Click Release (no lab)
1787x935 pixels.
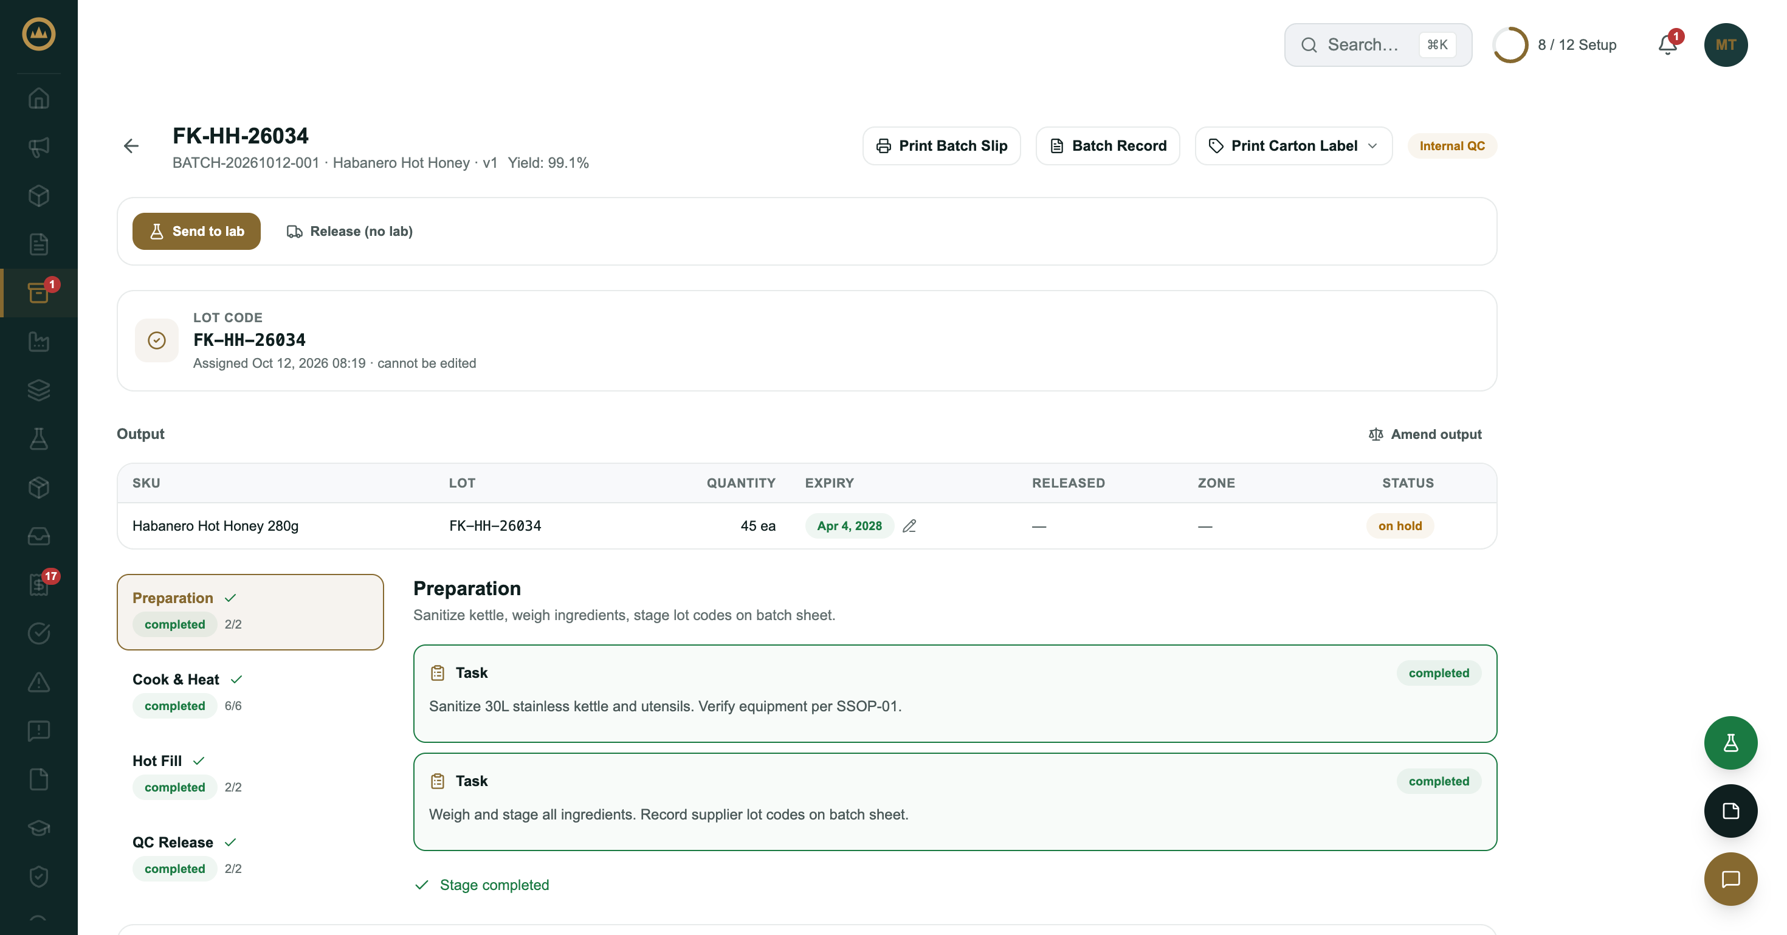[x=349, y=231]
